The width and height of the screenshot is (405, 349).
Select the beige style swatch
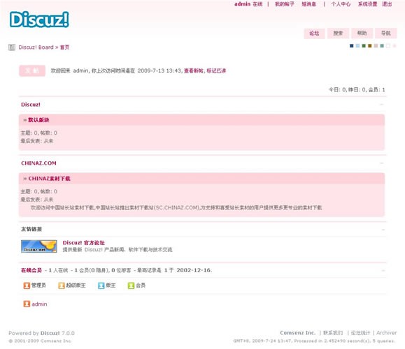pos(376,46)
